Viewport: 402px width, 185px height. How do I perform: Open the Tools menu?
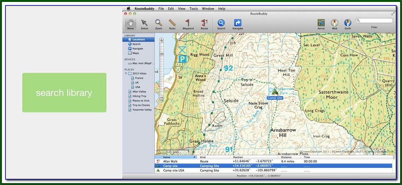(x=194, y=9)
